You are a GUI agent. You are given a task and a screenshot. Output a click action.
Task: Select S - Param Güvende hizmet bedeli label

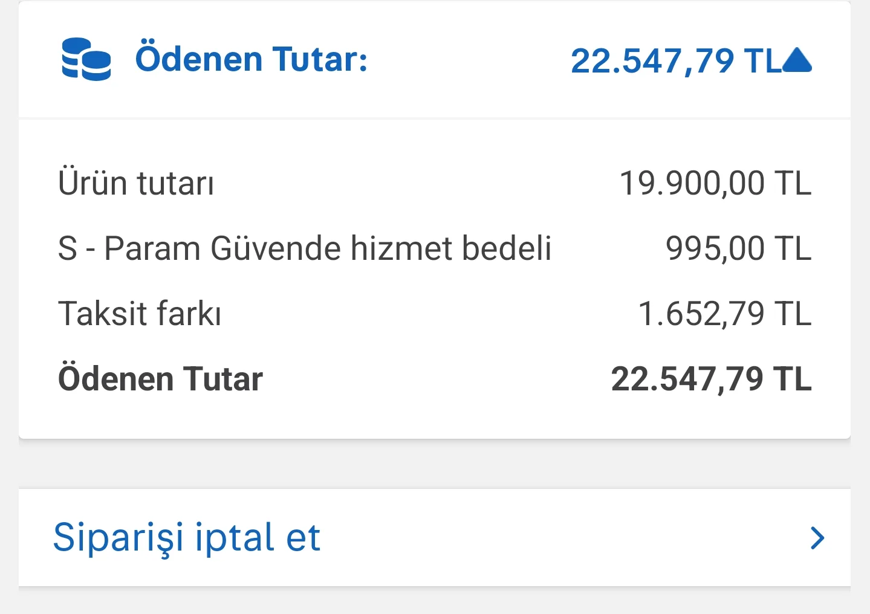(x=305, y=248)
